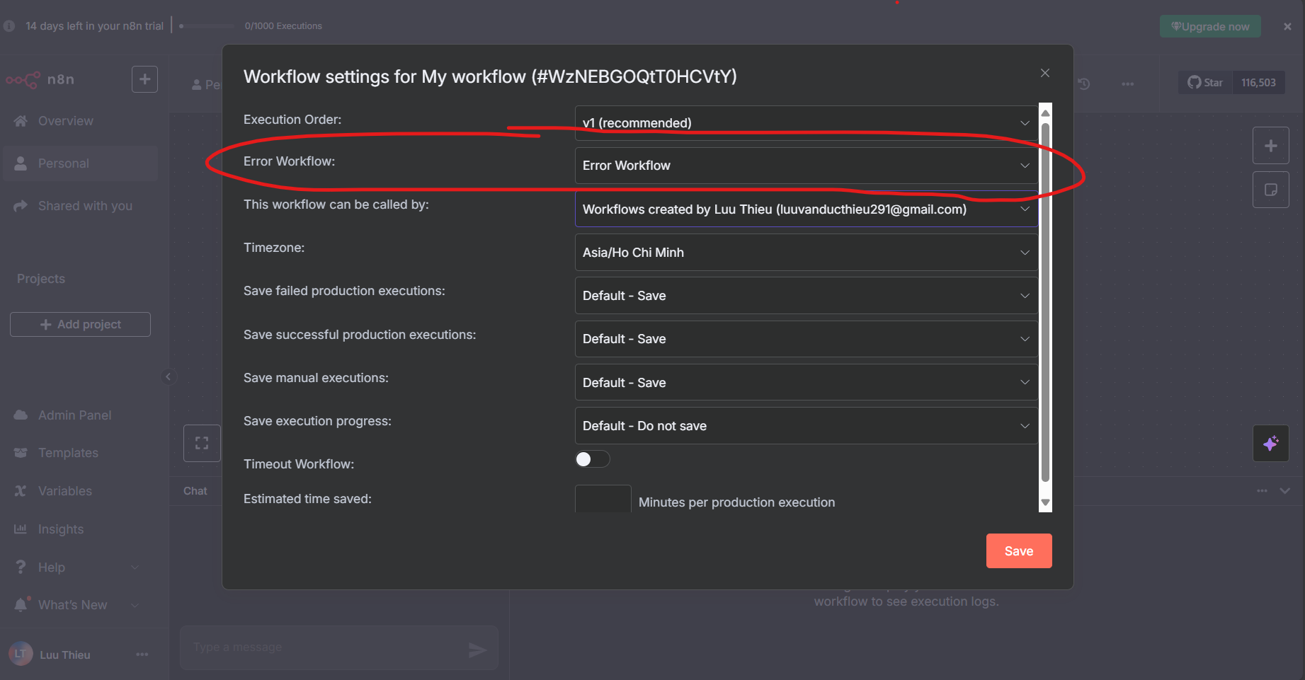
Task: Click the What's New bell icon
Action: 21,605
